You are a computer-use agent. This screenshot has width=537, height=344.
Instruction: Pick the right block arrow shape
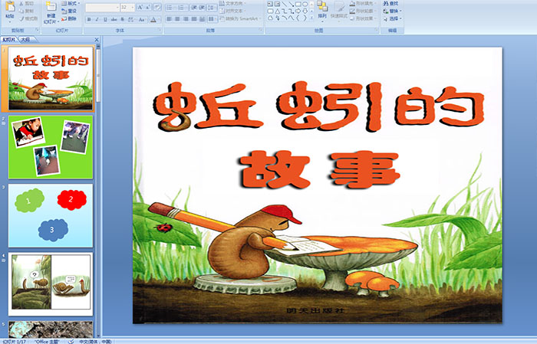point(298,11)
